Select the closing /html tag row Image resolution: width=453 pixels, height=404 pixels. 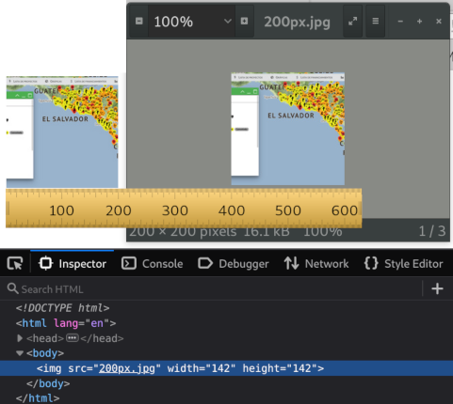click(x=226, y=397)
